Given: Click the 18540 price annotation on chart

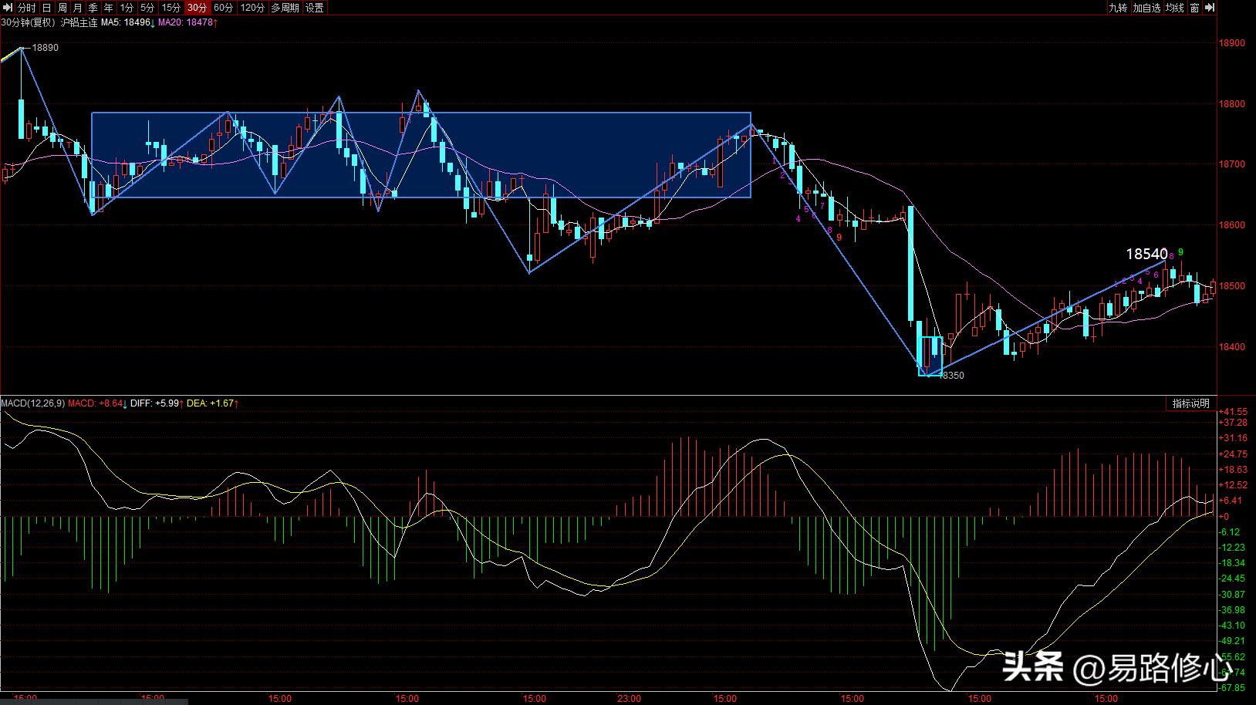Looking at the screenshot, I should tap(1146, 254).
